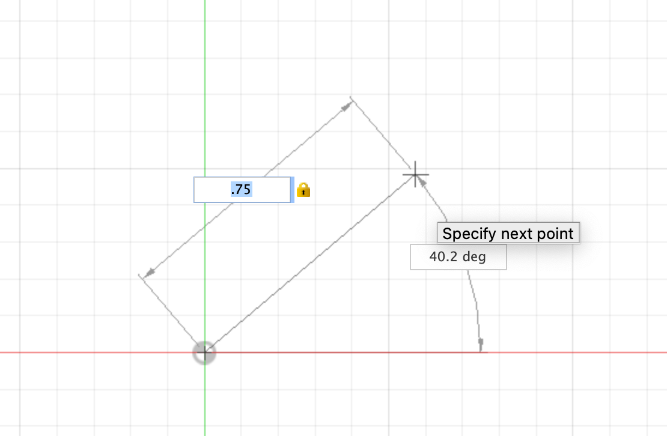Select the Specify next point tooltip text

(508, 234)
